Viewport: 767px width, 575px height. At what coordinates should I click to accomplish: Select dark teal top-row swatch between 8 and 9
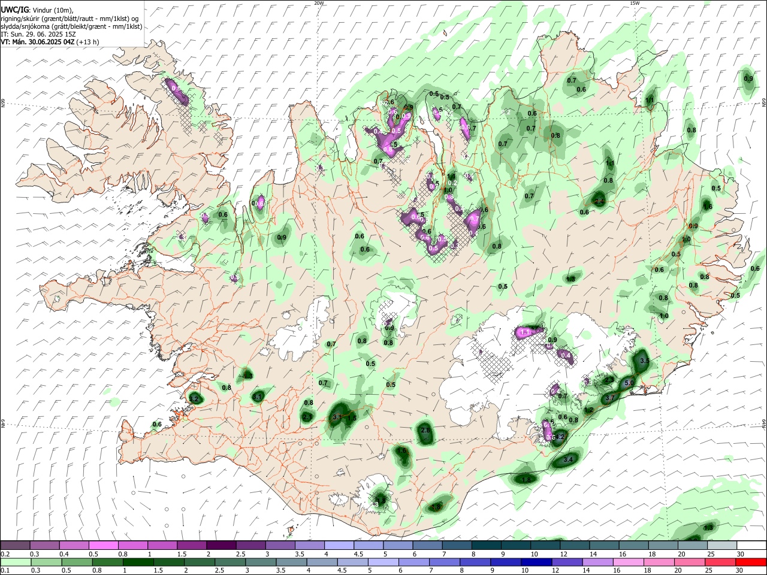[x=486, y=546]
